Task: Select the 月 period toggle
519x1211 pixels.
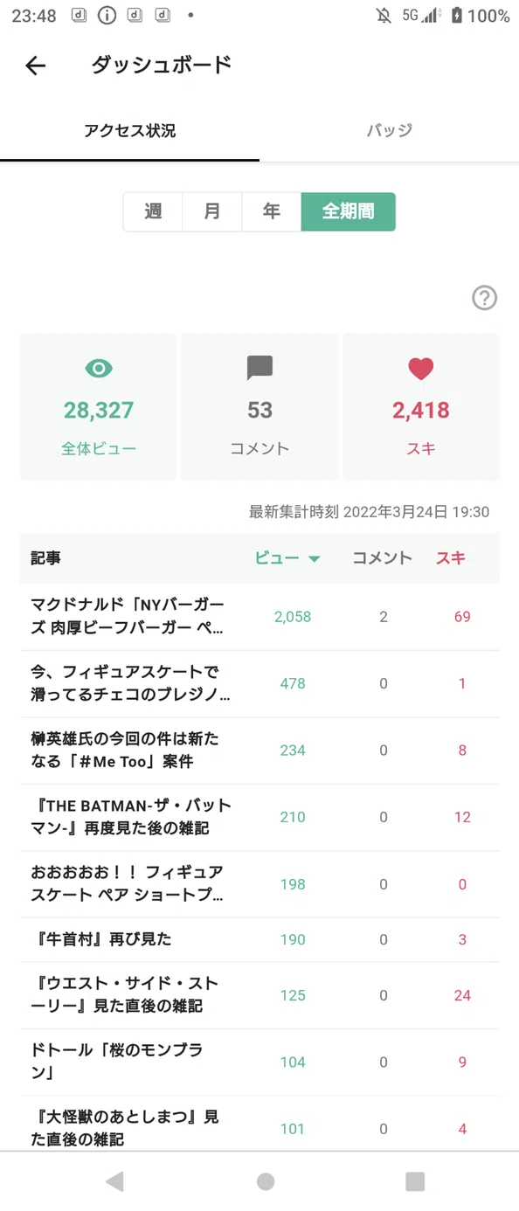Action: point(212,211)
